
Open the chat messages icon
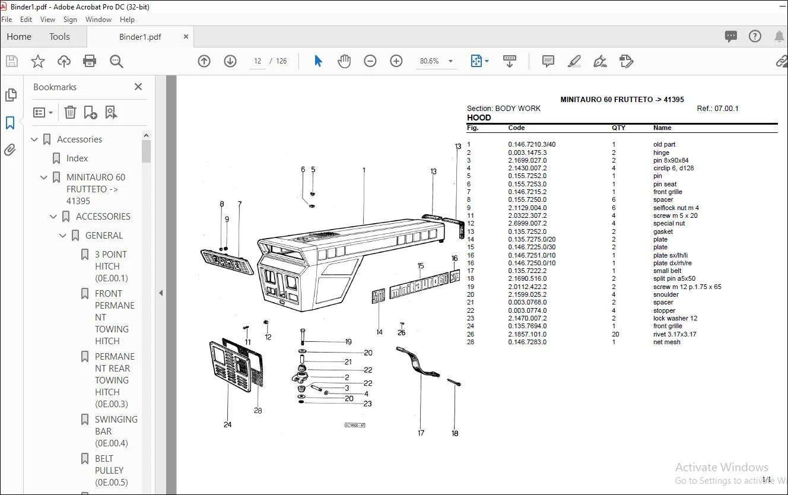pos(731,37)
